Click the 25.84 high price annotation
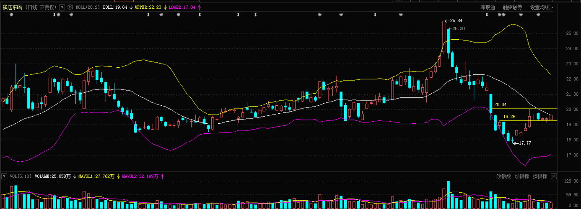The height and width of the screenshot is (209, 581). coord(456,20)
